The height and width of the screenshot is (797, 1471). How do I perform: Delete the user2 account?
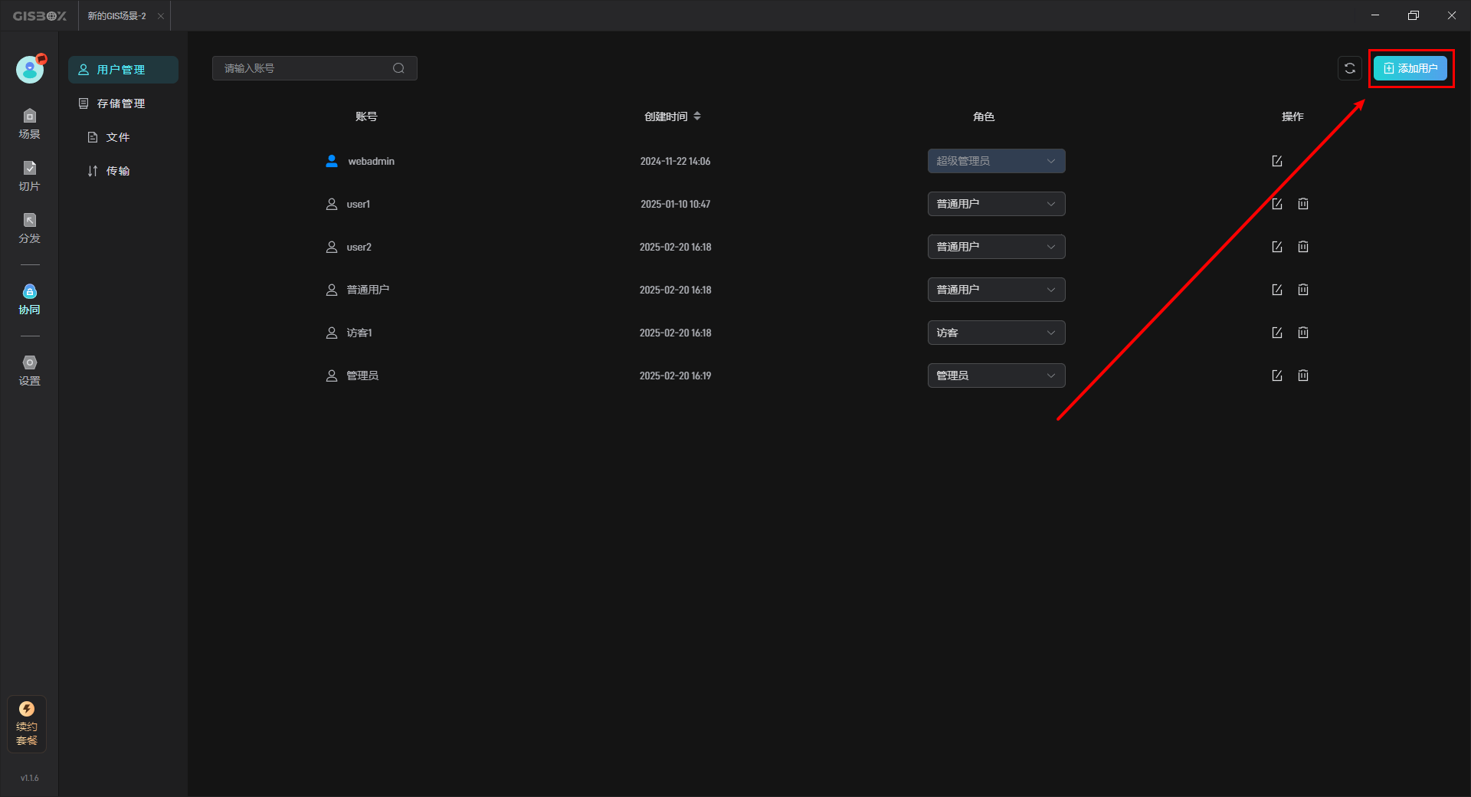click(x=1303, y=247)
